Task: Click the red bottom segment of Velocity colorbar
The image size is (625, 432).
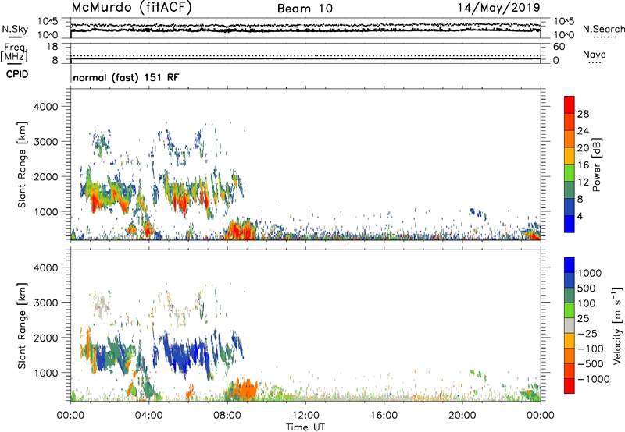Action: [x=570, y=386]
